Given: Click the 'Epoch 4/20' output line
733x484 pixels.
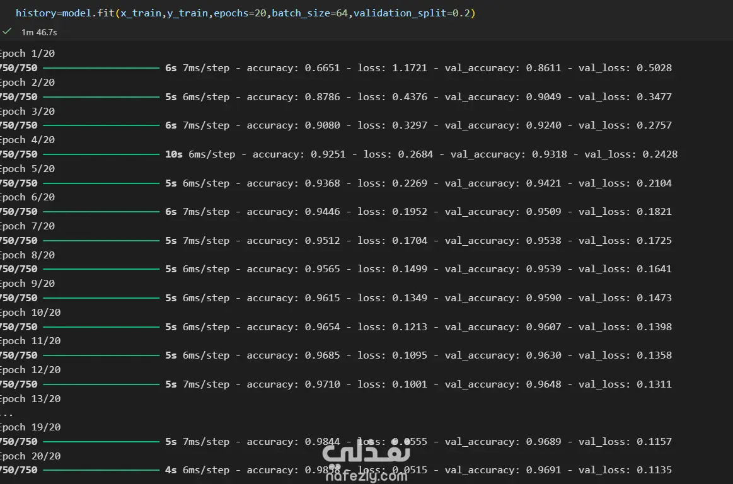Looking at the screenshot, I should (x=28, y=140).
